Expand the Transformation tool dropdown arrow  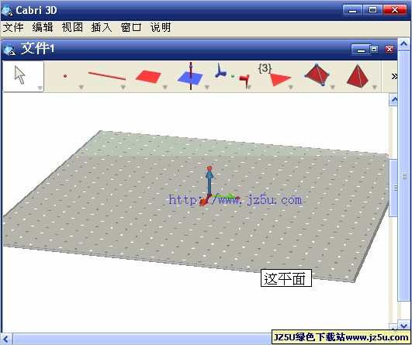[249, 87]
